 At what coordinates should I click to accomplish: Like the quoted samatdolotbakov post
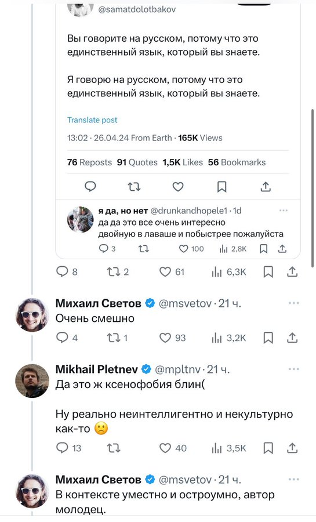(178, 187)
